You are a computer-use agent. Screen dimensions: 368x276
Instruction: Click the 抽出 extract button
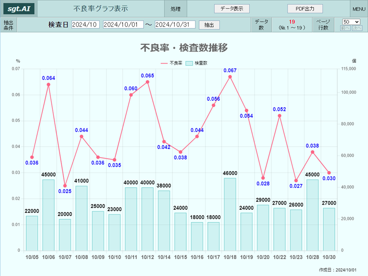[x=209, y=25]
